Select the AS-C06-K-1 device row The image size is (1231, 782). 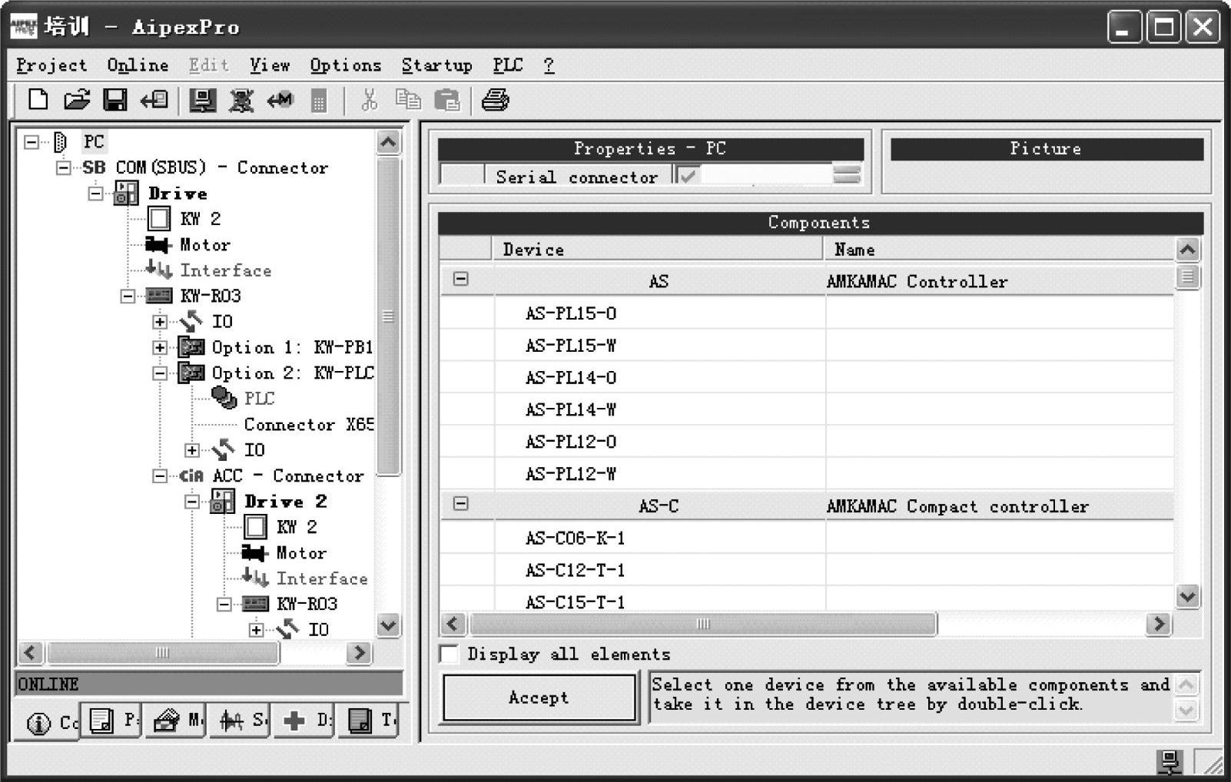(807, 538)
